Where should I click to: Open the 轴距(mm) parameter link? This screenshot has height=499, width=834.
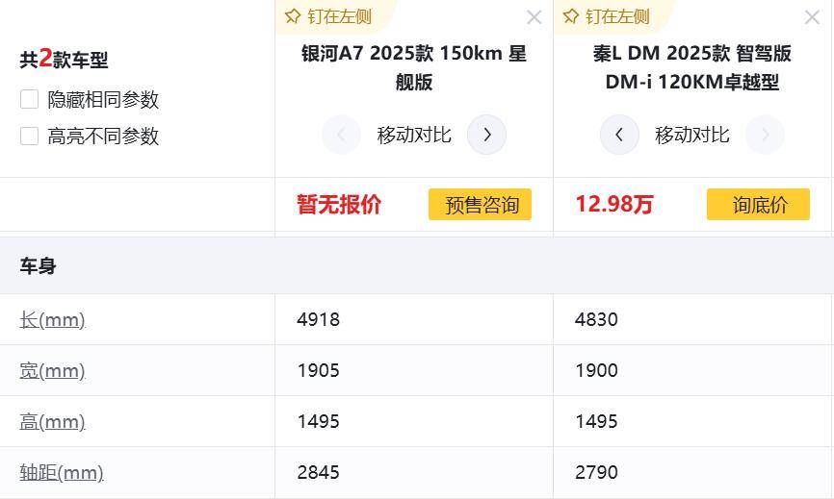[x=61, y=472]
